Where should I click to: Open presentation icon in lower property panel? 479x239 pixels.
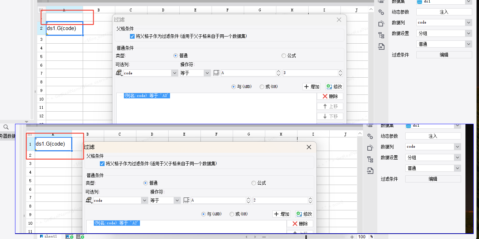tap(370, 148)
